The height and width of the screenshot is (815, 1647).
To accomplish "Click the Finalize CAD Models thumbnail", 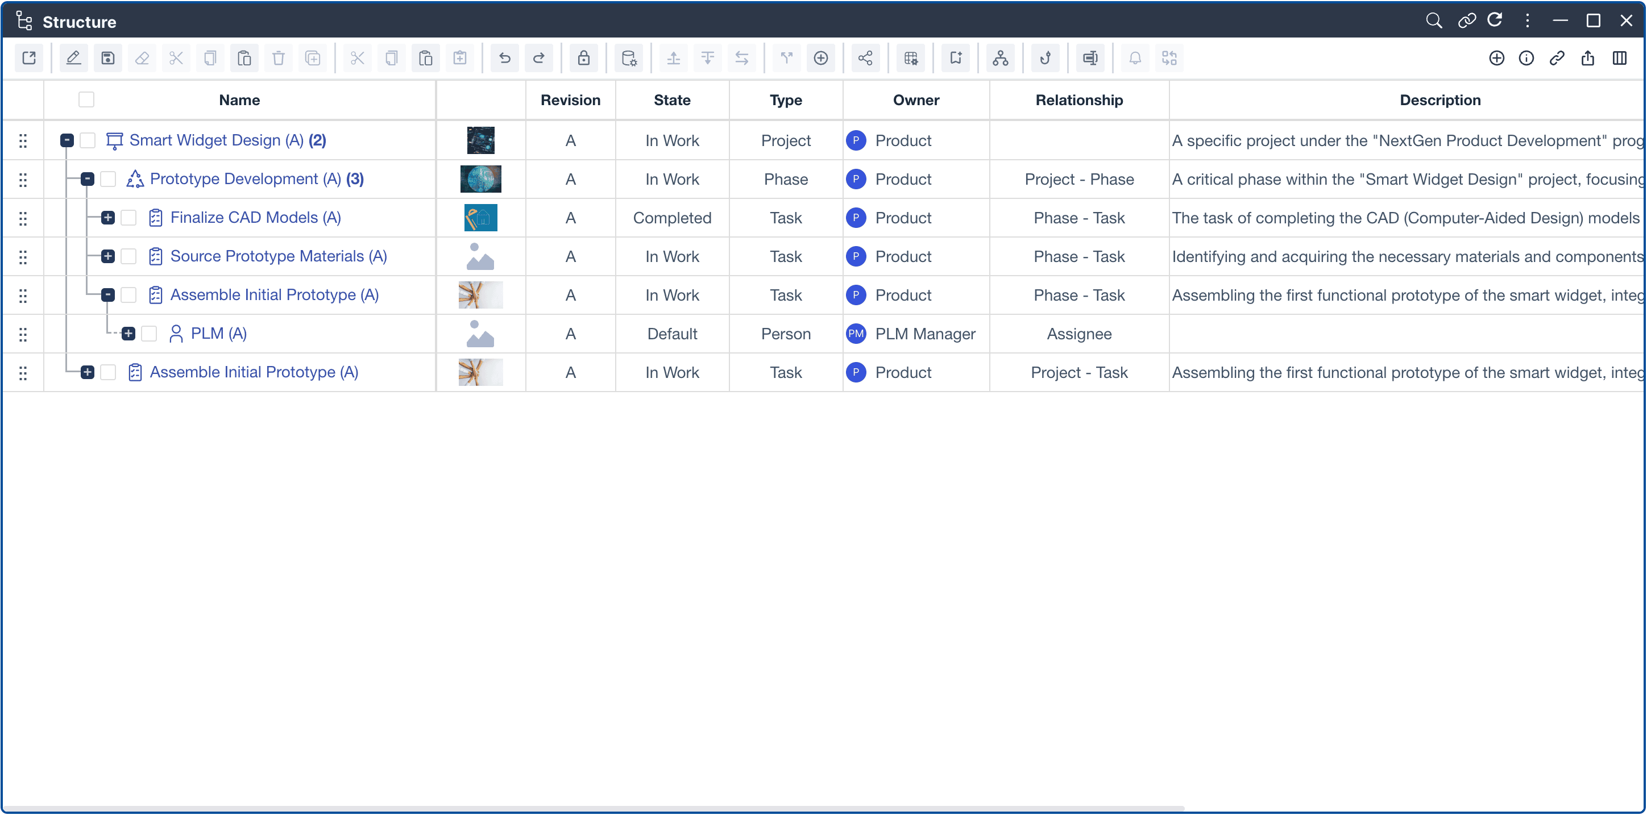I will pos(481,218).
